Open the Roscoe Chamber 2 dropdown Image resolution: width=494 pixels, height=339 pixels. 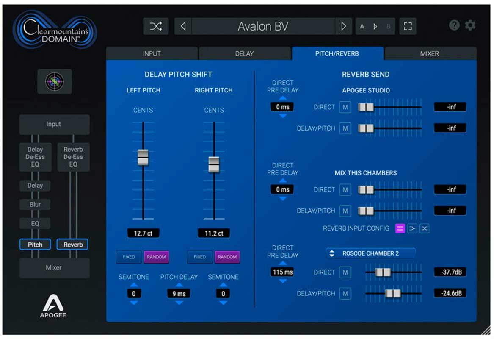(x=370, y=253)
